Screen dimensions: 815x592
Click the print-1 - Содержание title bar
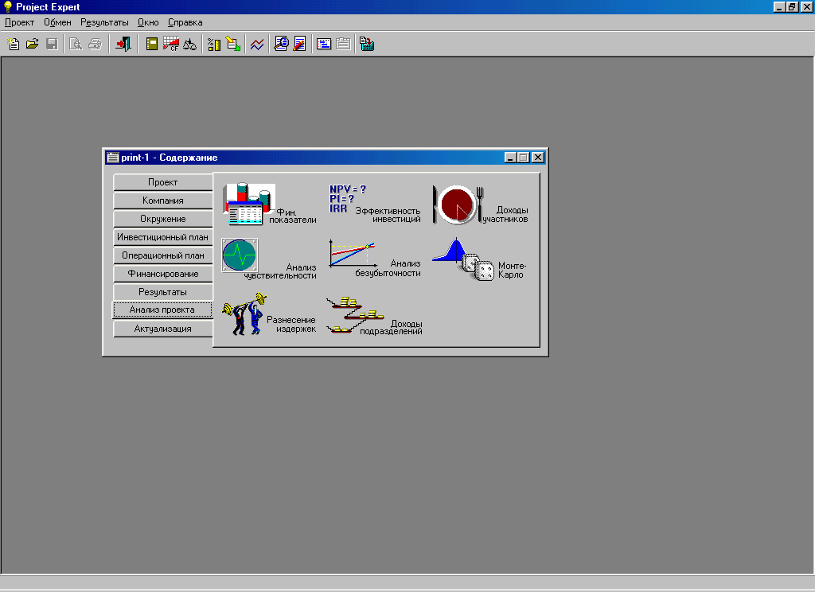[326, 157]
